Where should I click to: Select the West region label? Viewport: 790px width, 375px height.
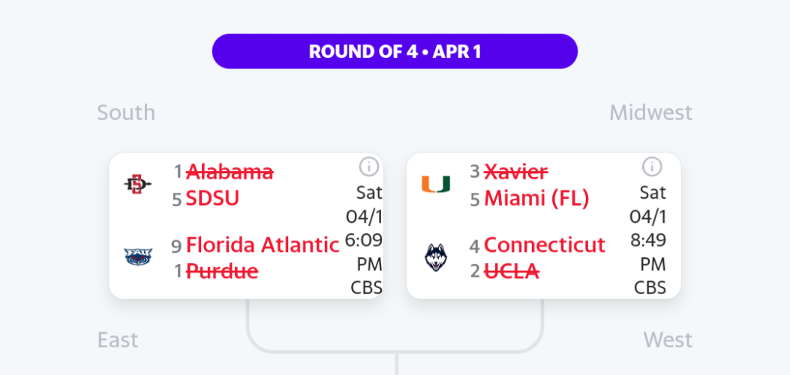pyautogui.click(x=668, y=340)
